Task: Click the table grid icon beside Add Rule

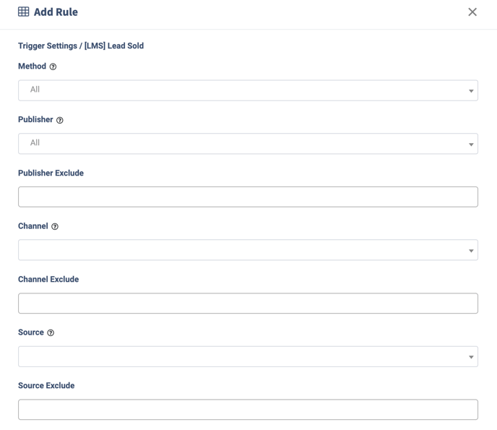Action: click(x=23, y=12)
